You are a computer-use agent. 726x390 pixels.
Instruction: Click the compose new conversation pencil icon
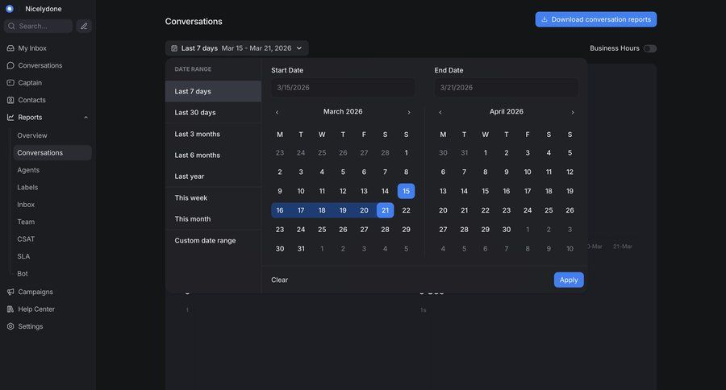84,27
